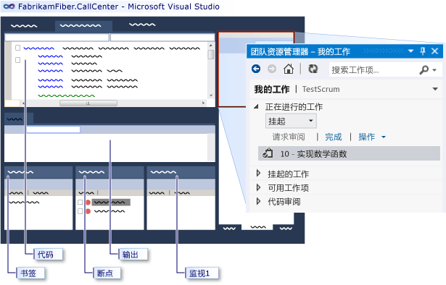Click the horizontal scrollbar thumb in code editor
Viewport: 446px width, 285px height.
[x=88, y=103]
